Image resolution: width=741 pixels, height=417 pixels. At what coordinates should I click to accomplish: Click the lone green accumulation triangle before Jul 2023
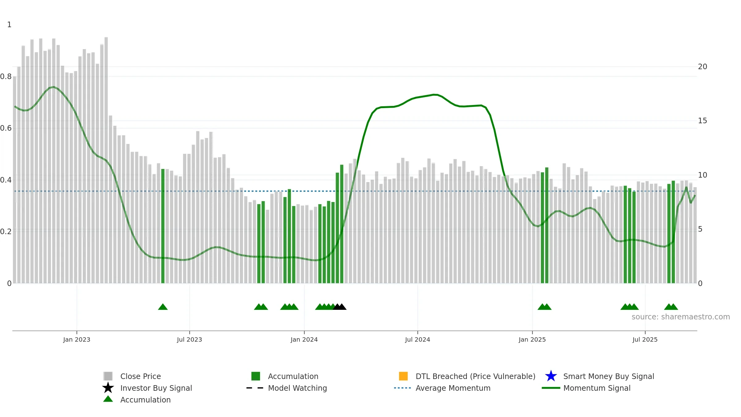(x=163, y=307)
